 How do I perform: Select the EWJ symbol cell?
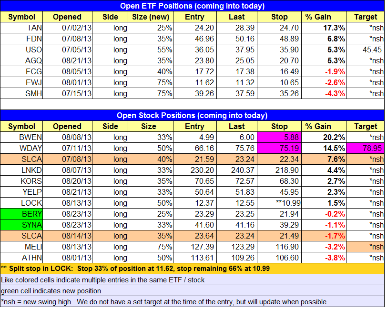(x=21, y=82)
